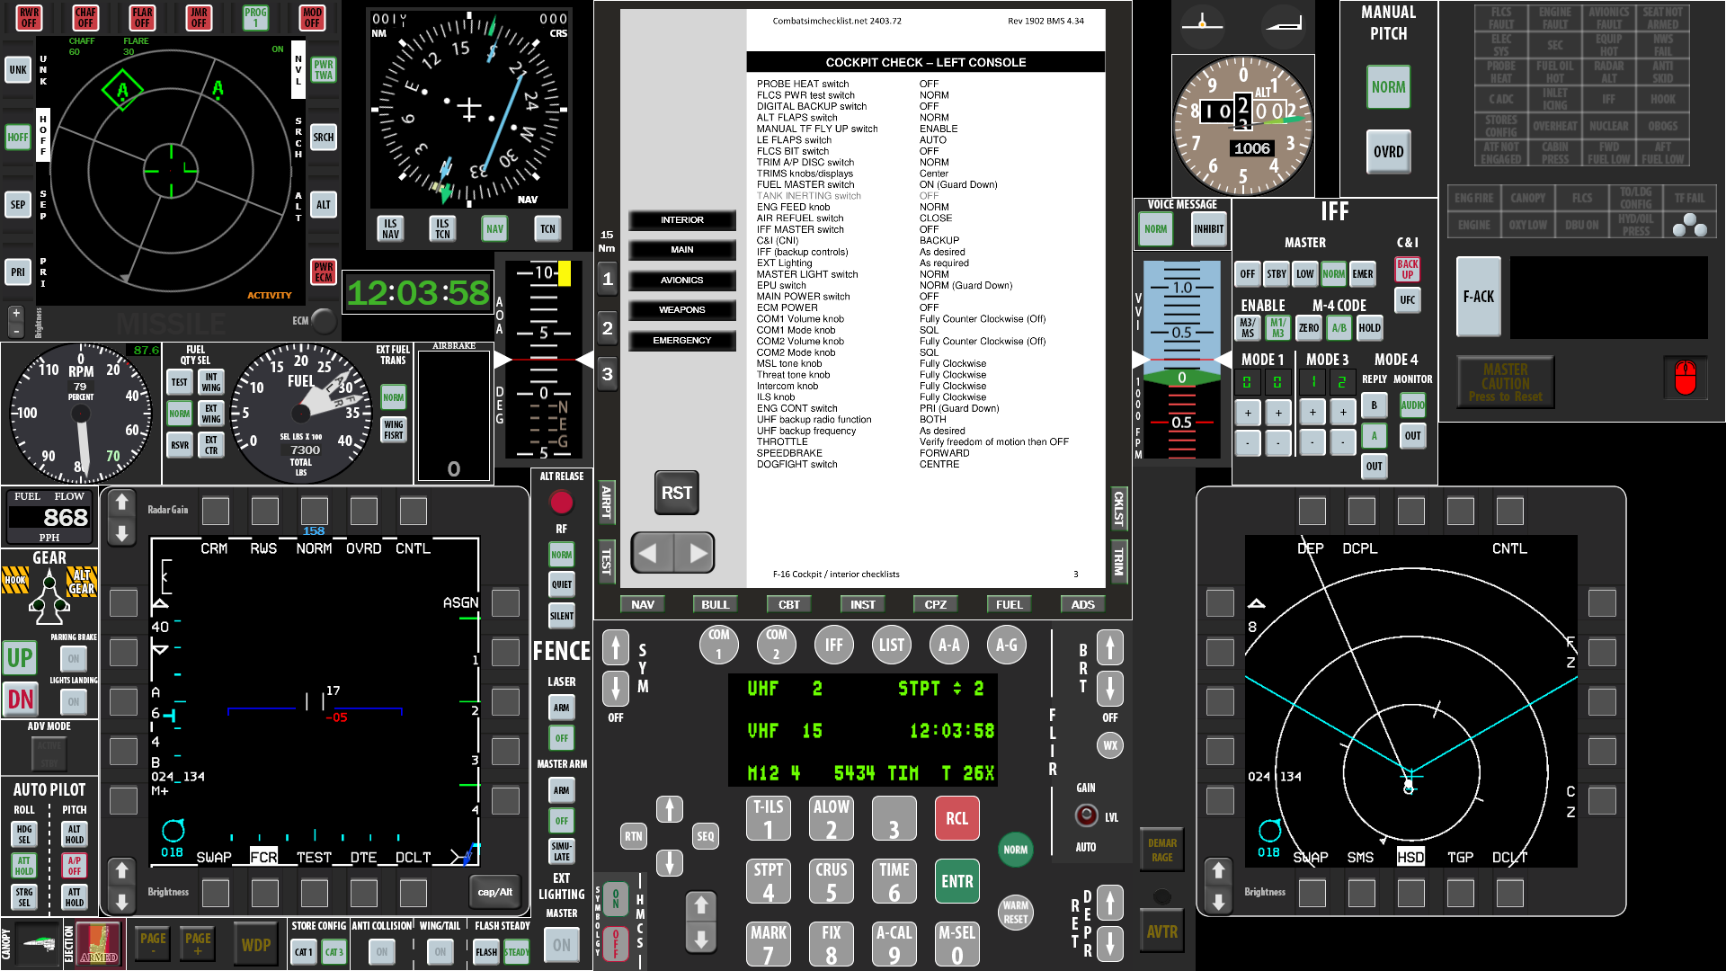
Task: Click the ECM rotary knob
Action: pyautogui.click(x=324, y=320)
